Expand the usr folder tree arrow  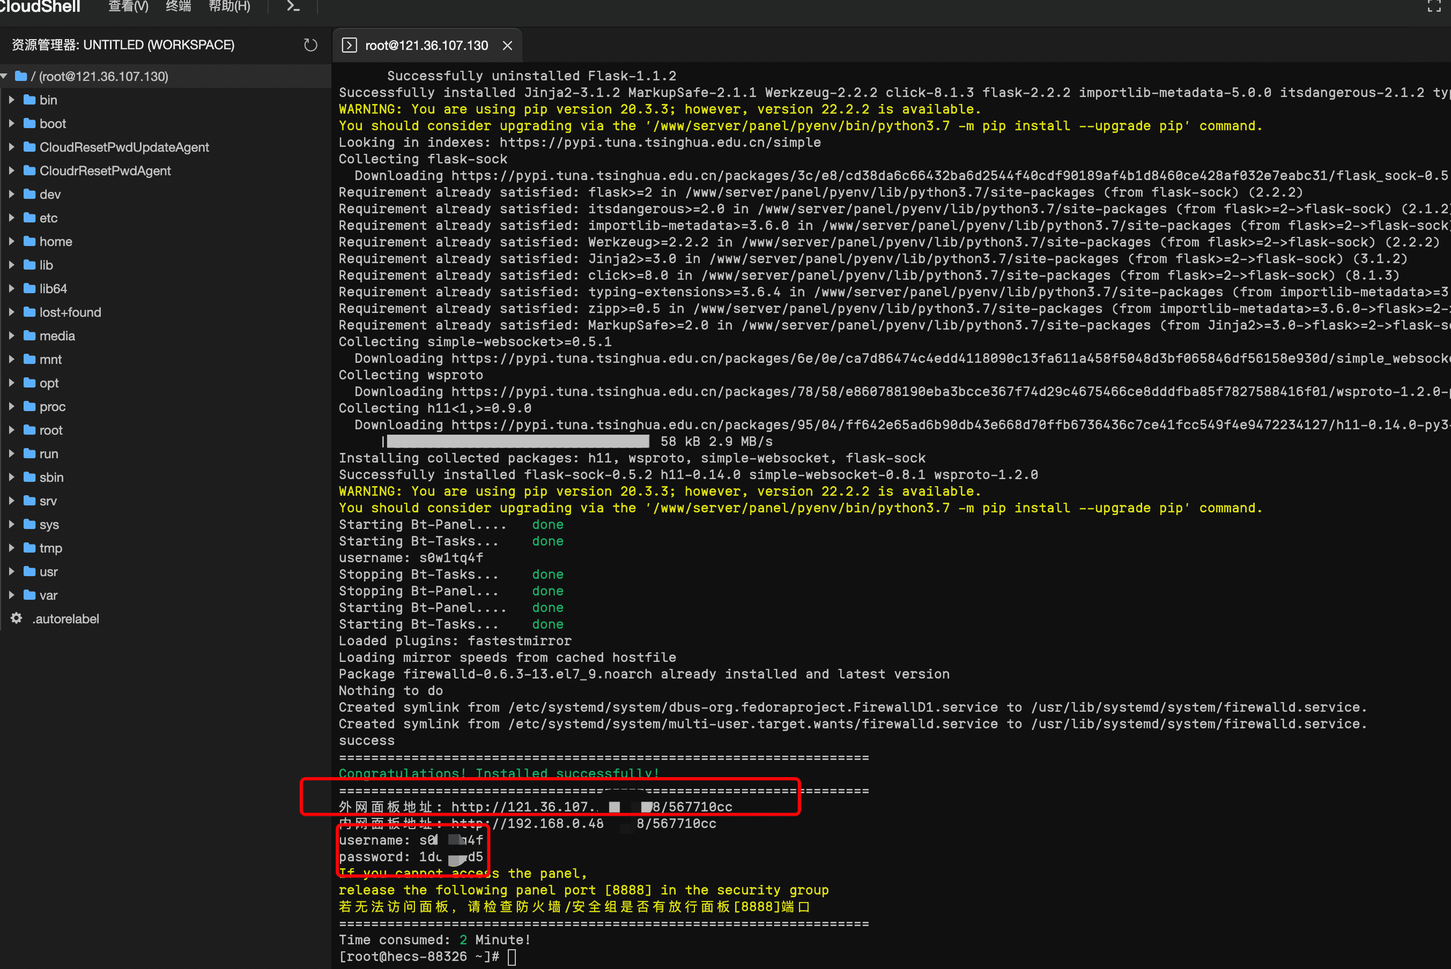[11, 572]
